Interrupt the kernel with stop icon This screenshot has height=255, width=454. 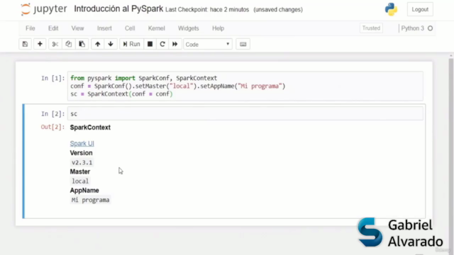(x=150, y=44)
